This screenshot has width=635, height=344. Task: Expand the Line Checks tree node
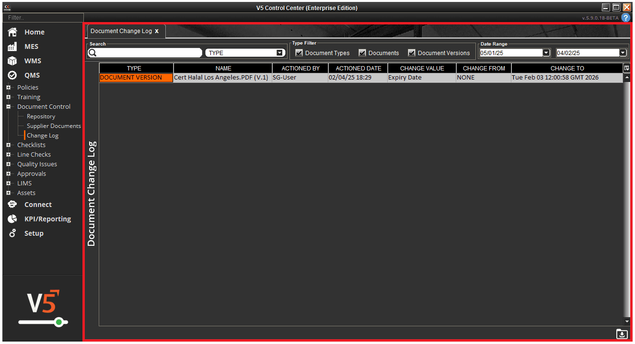[8, 155]
